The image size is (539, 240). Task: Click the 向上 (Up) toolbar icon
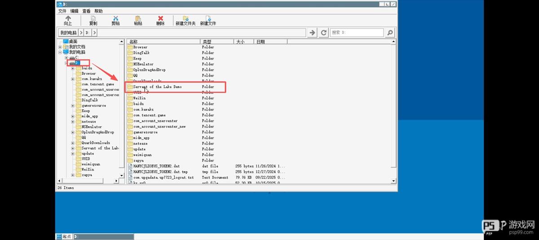coord(68,20)
